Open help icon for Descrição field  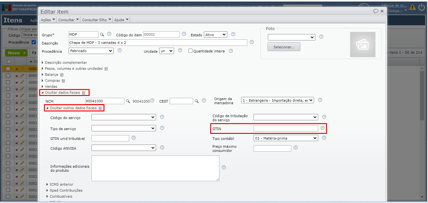[252, 42]
